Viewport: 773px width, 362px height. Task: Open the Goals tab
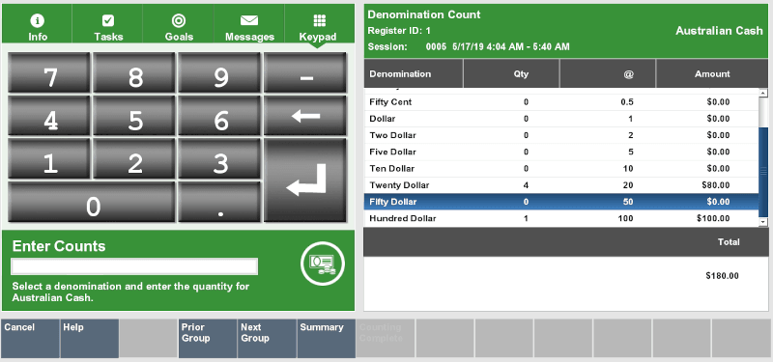[x=179, y=24]
